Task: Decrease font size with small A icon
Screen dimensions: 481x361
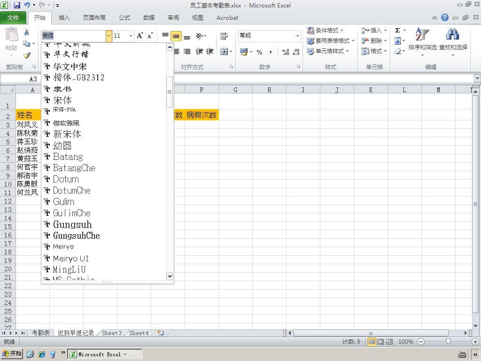Action: tap(150, 36)
